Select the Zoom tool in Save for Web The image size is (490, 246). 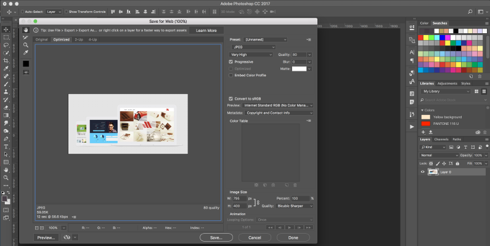[25, 45]
